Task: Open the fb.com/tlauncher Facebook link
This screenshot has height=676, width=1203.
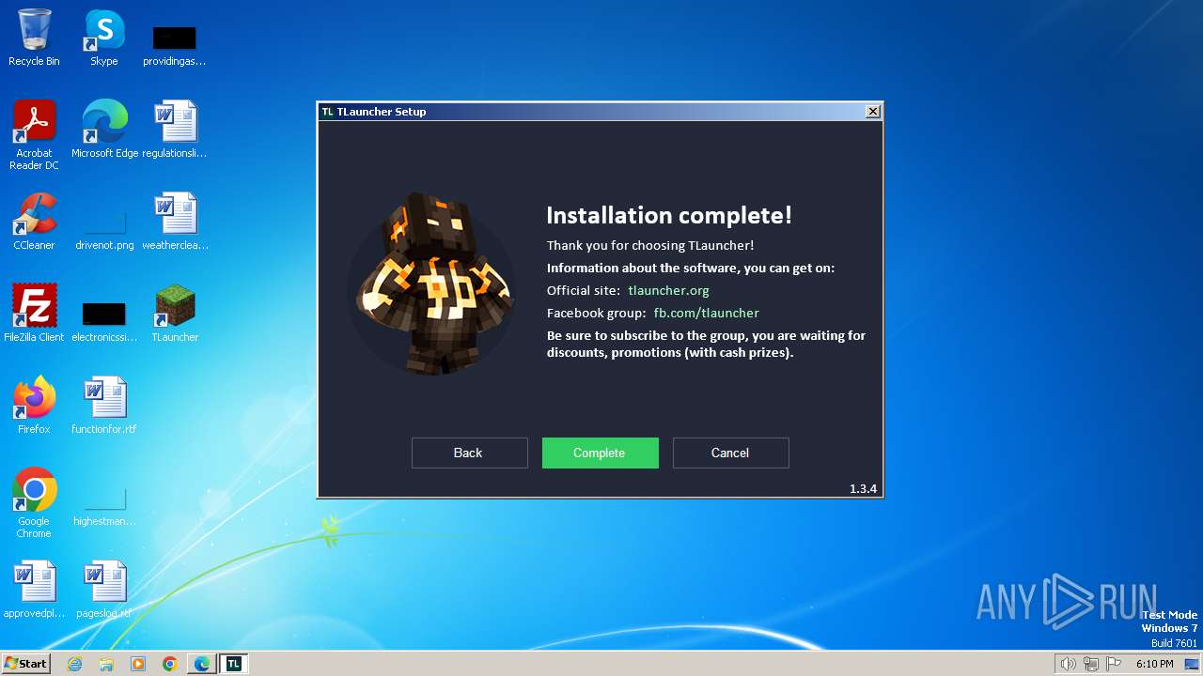Action: [x=707, y=313]
